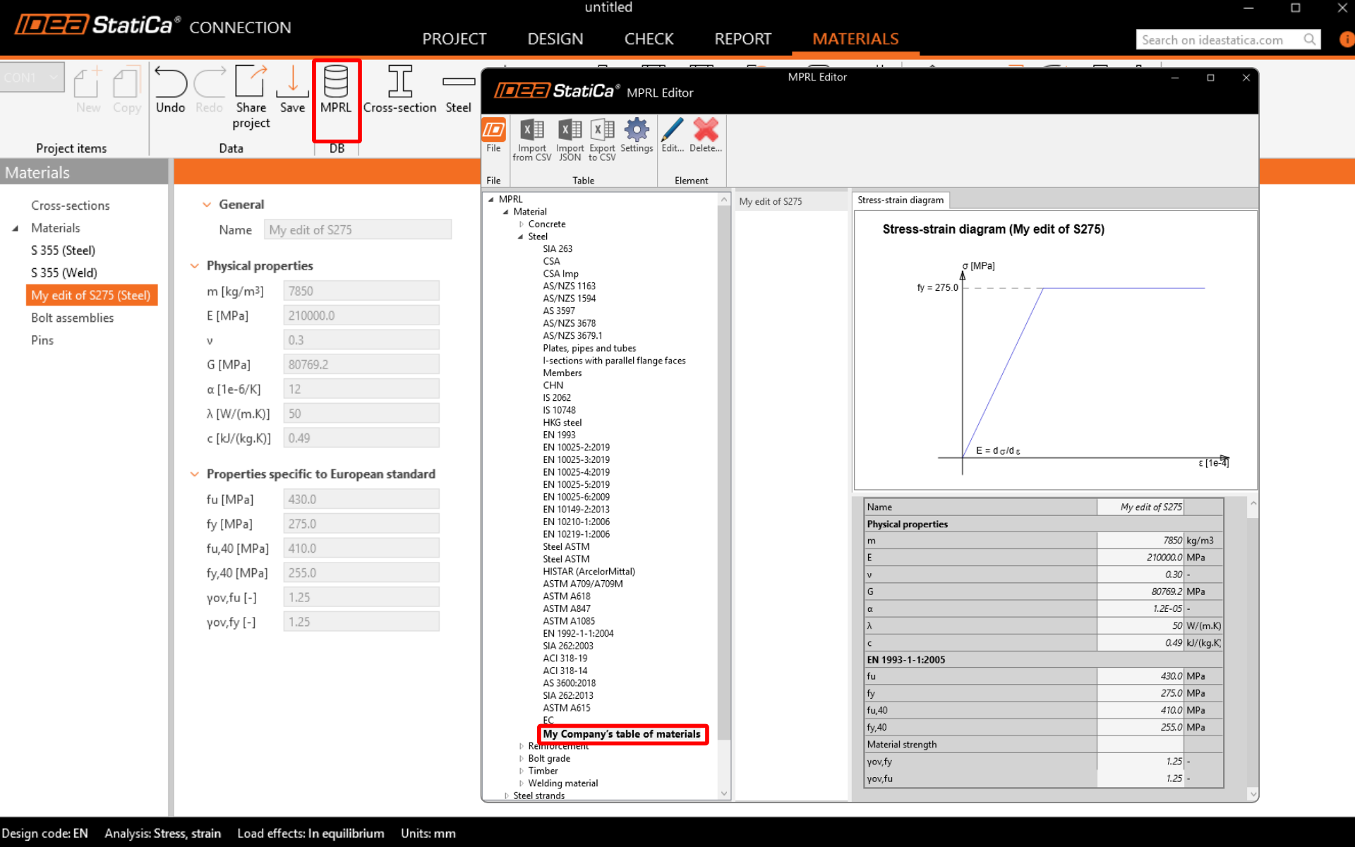
Task: Click the fy value cell in table
Action: point(1140,694)
